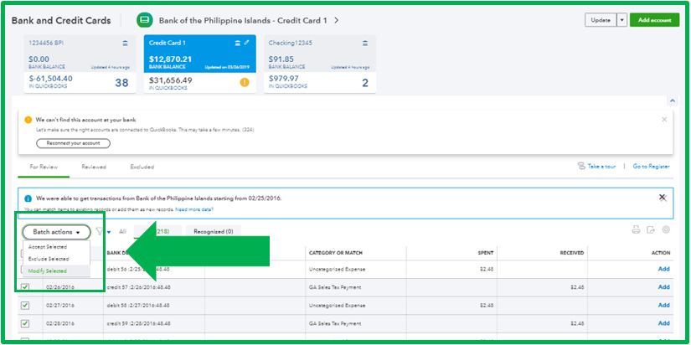
Task: Collapse the accounts panel with the up chevron
Action: click(673, 100)
